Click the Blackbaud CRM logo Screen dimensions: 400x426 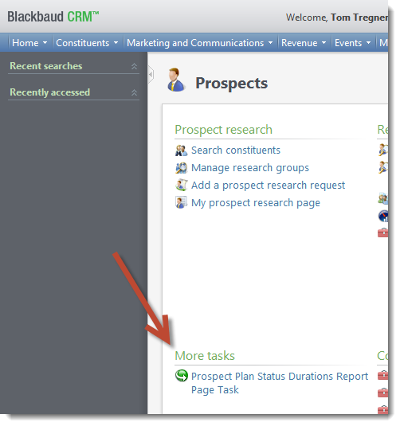coord(53,17)
